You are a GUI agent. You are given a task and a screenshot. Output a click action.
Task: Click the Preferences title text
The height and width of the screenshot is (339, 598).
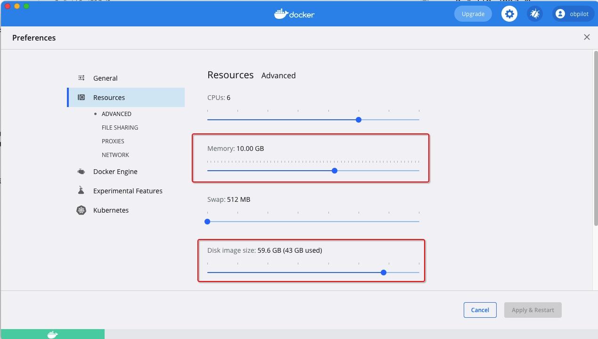click(x=34, y=38)
